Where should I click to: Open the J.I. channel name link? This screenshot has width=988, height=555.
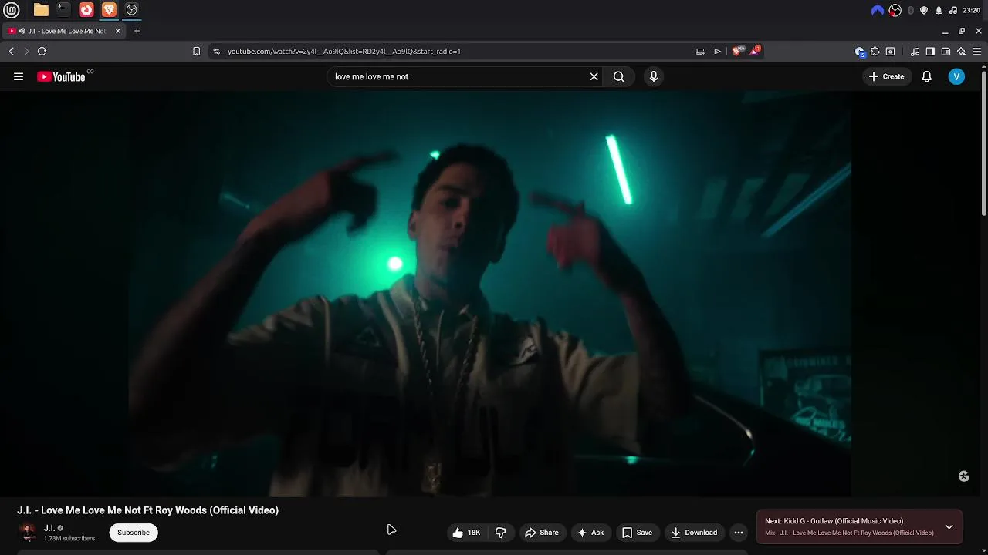[49, 528]
